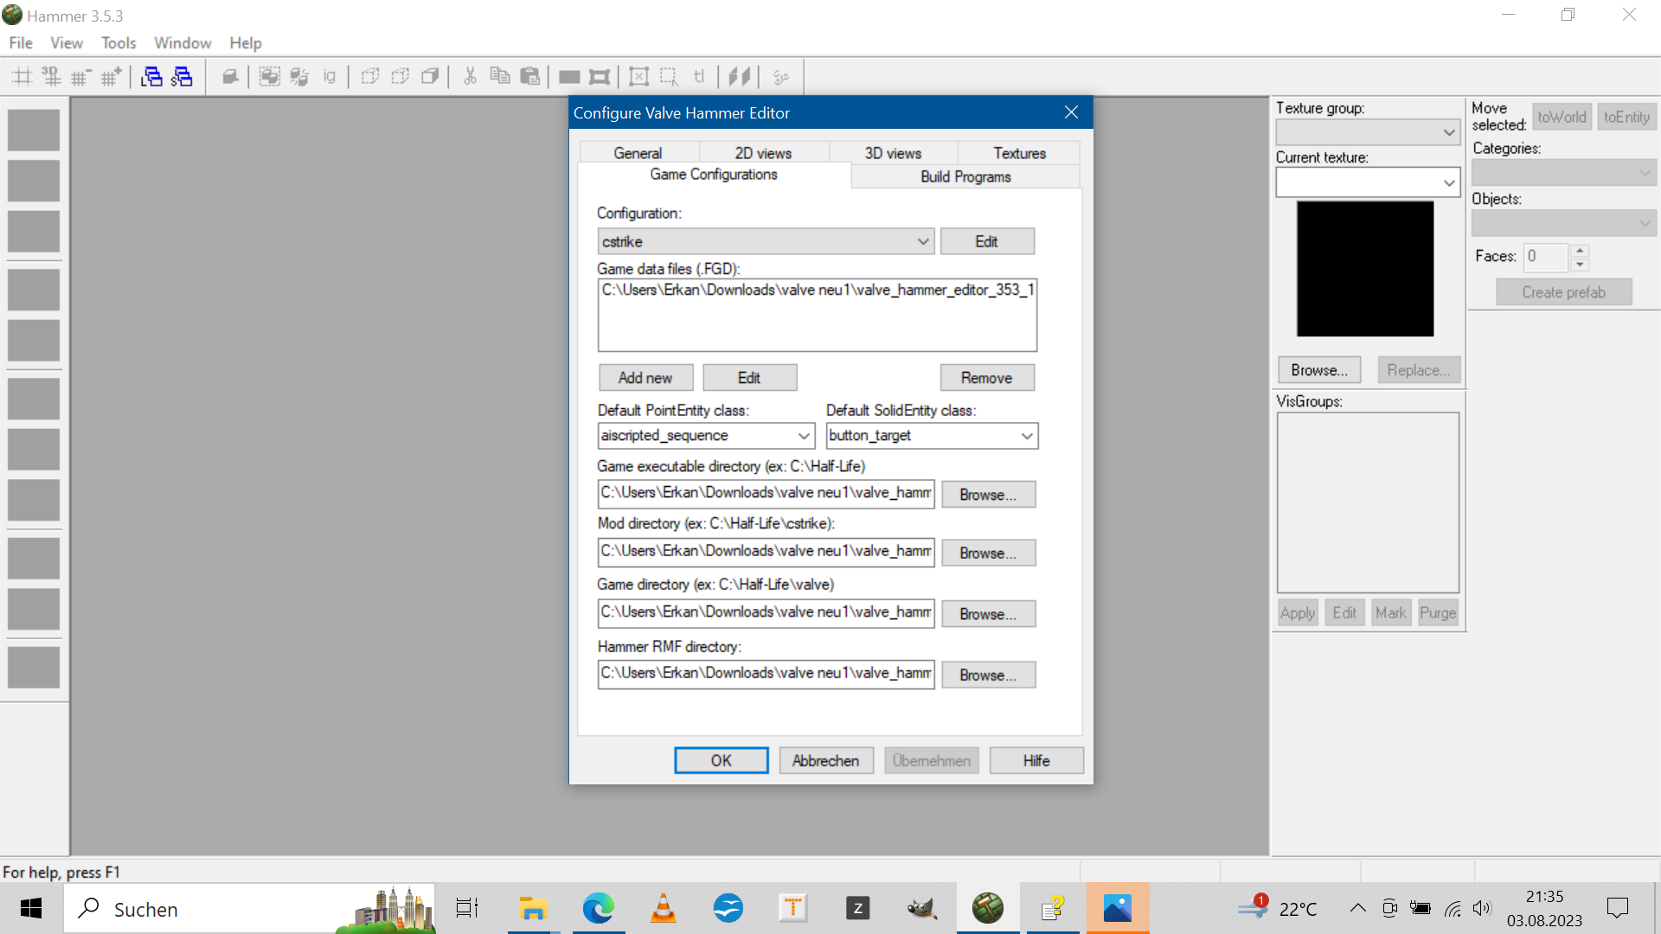Viewport: 1661px width, 934px height.
Task: Click Browse for Hammer RMF directory
Action: pyautogui.click(x=988, y=675)
